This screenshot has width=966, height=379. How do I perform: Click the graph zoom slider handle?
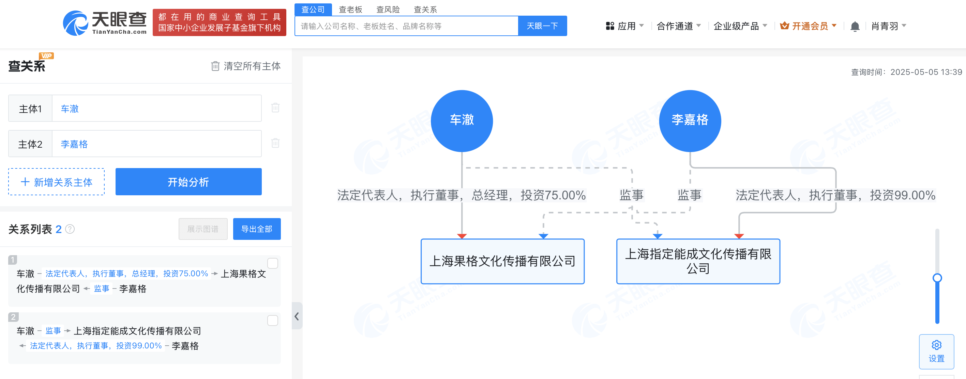click(937, 278)
